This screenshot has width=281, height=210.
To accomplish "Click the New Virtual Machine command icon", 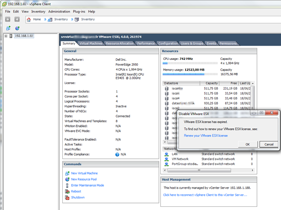I will [67, 173].
